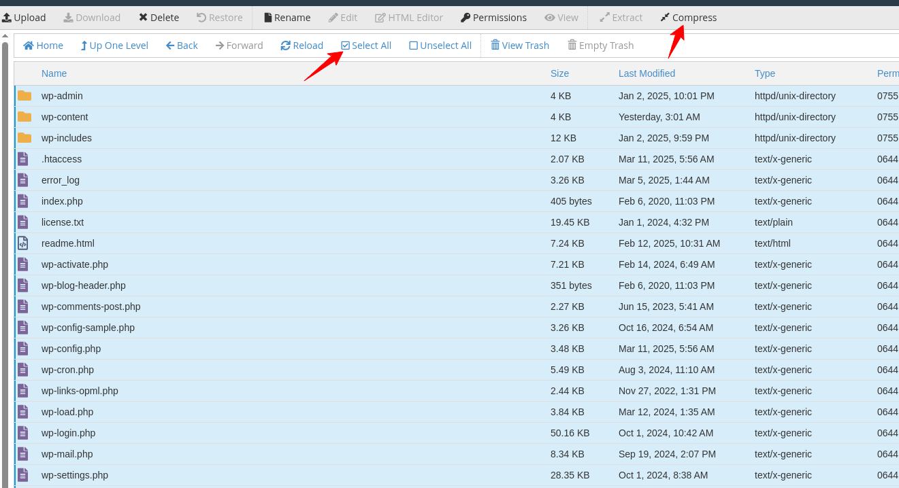Click the 'Yesterday, 3:01 AM' date cell
Image resolution: width=899 pixels, height=488 pixels.
click(659, 117)
